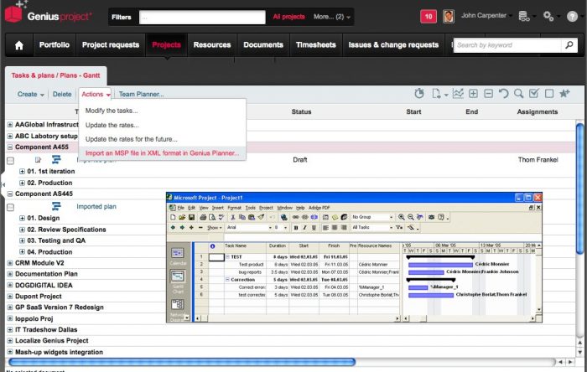
Task: Choose Modify the tasks... menu entry
Action: click(112, 111)
